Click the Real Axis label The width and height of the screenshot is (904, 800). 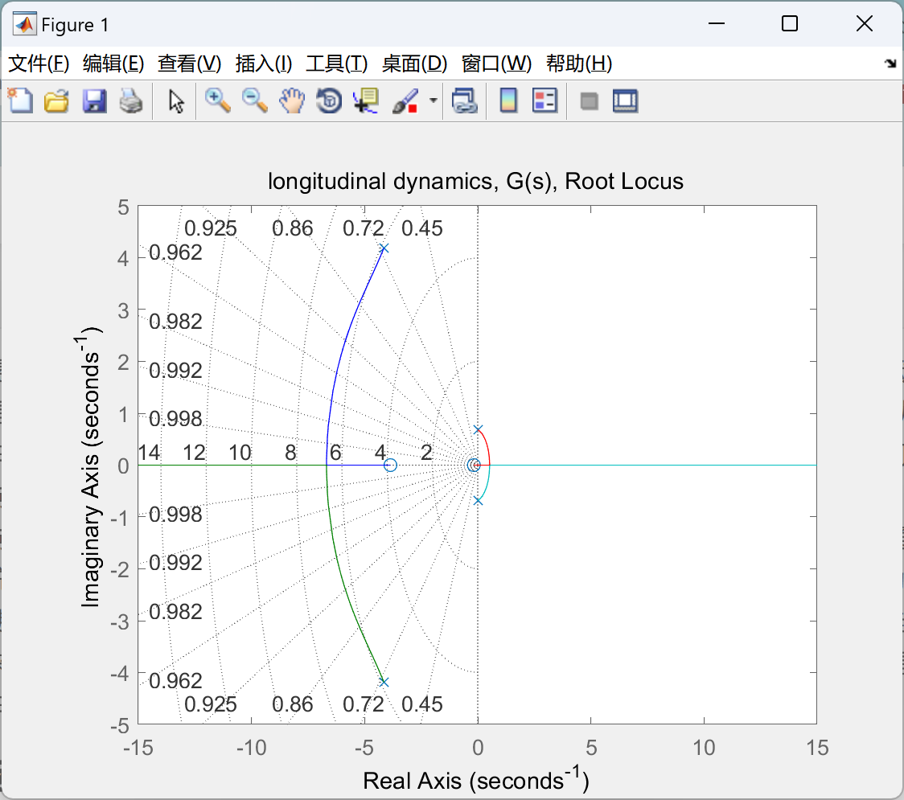(x=475, y=779)
